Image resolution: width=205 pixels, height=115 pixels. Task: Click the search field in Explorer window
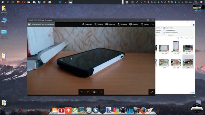tap(187, 38)
